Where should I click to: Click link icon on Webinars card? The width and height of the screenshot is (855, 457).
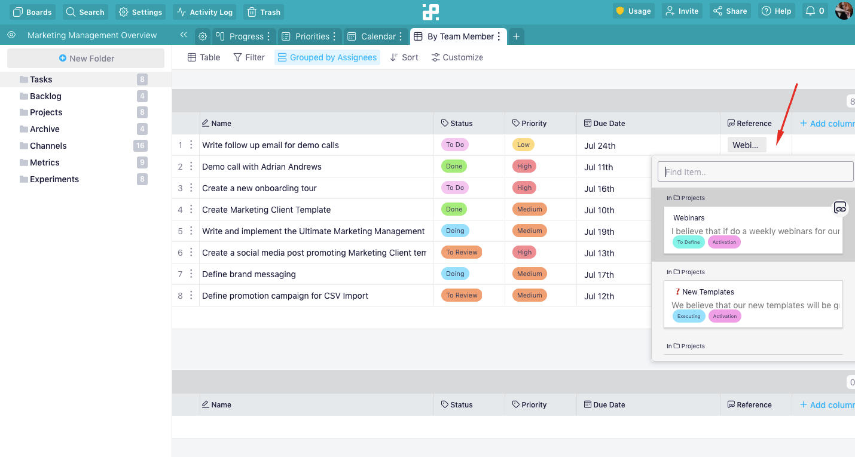click(840, 208)
